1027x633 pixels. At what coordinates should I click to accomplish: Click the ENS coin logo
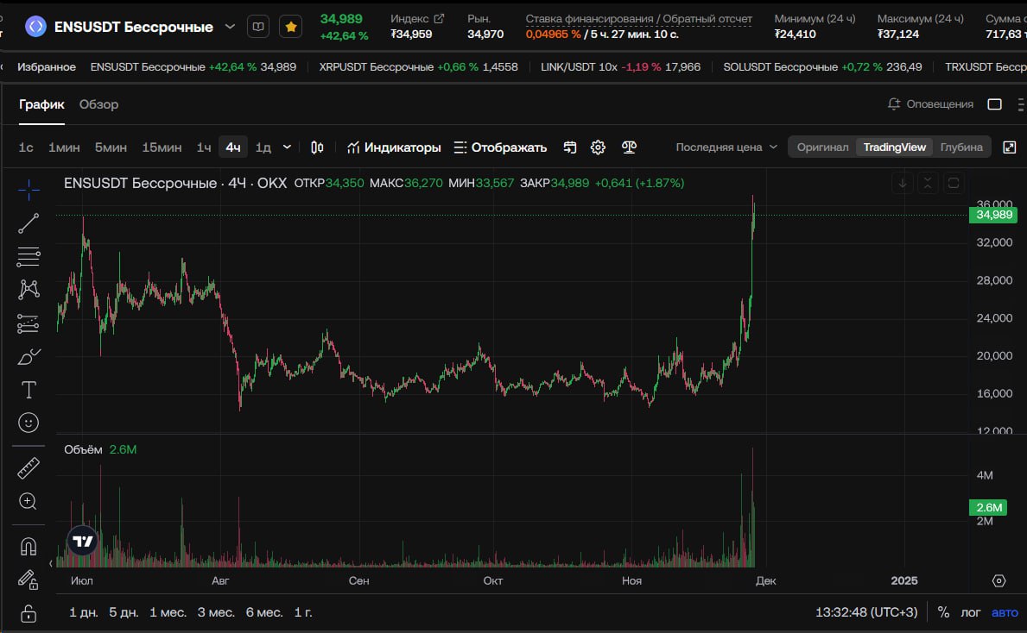tap(35, 27)
